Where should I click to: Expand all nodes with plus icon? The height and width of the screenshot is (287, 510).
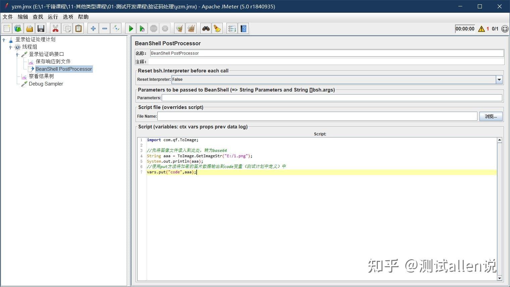93,28
